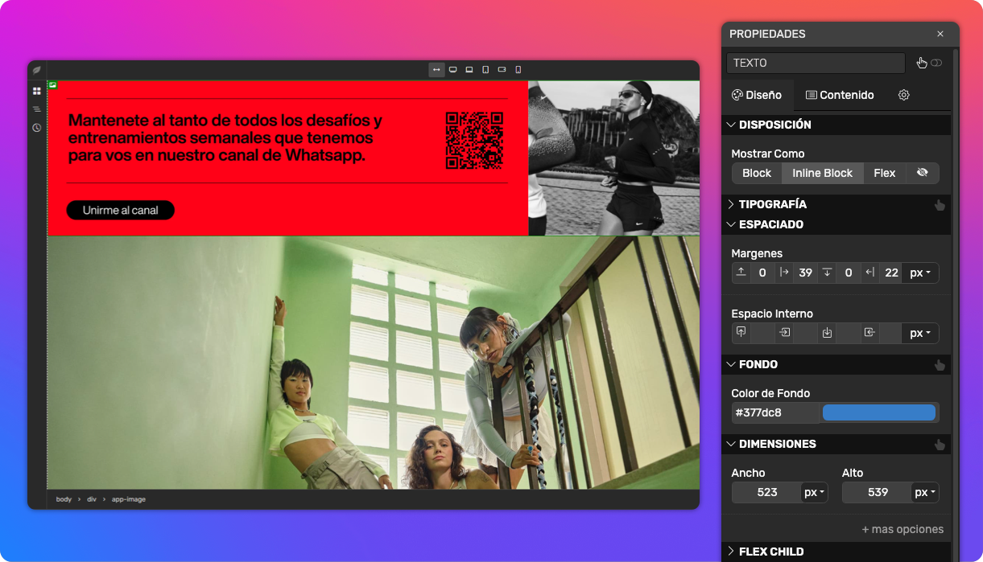Set display mode to Block
The image size is (983, 562).
757,173
